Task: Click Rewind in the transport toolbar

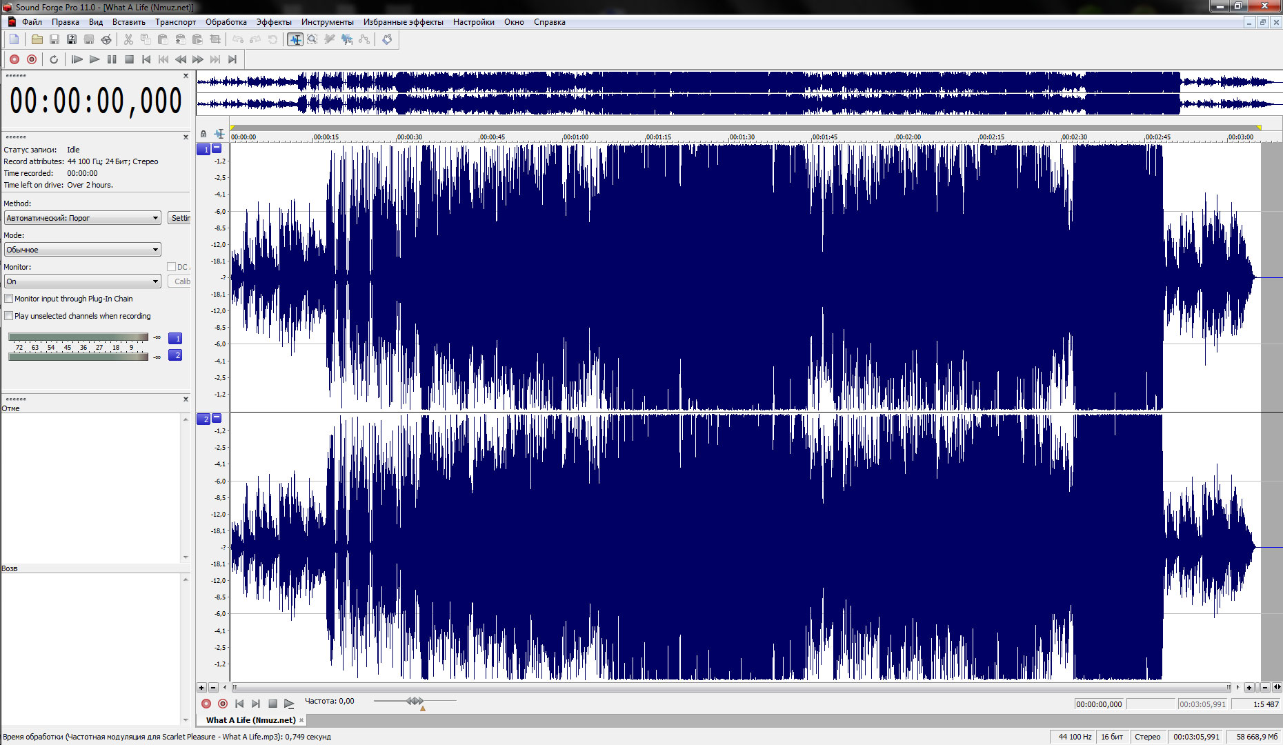Action: click(181, 59)
